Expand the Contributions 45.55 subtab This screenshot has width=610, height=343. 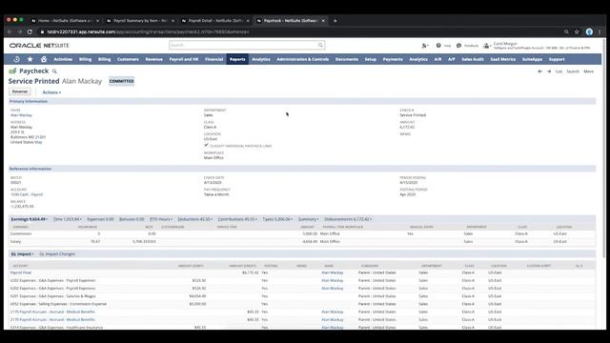237,219
